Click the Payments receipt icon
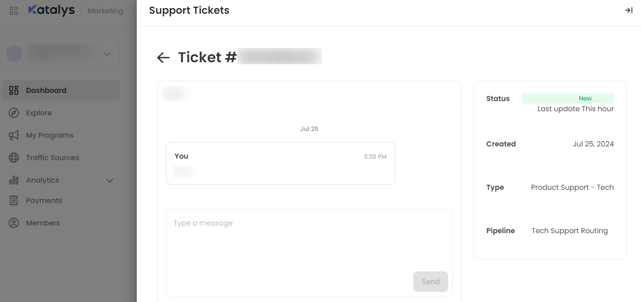This screenshot has height=302, width=641. coord(14,200)
